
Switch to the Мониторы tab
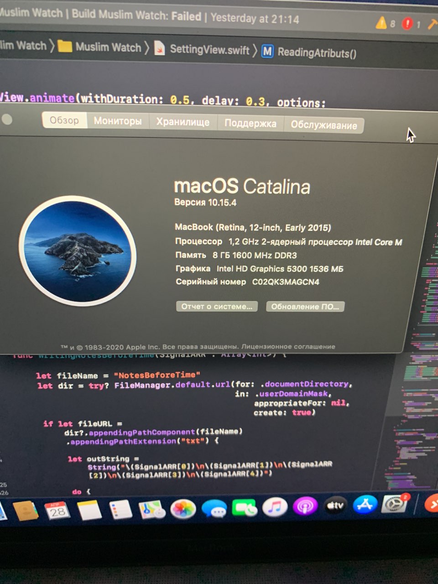click(118, 121)
